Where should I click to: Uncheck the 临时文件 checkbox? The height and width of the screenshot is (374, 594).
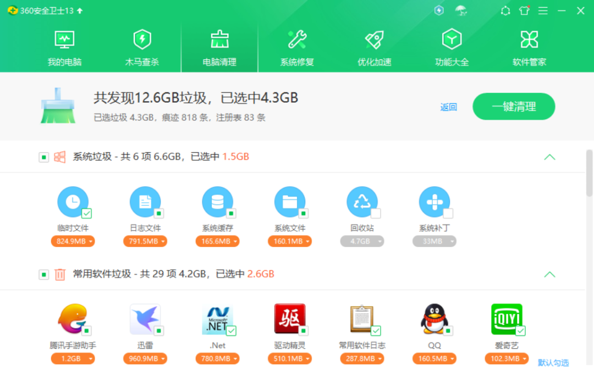pyautogui.click(x=86, y=213)
